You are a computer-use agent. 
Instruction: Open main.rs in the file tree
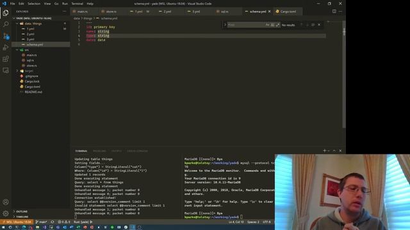click(x=31, y=55)
